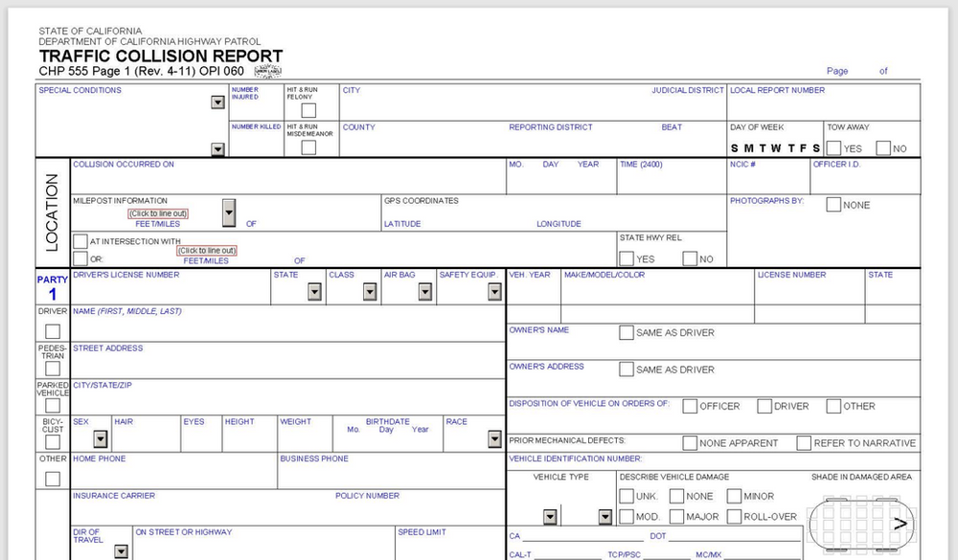Click the Driver's License Number field
This screenshot has width=958, height=560.
[x=168, y=292]
